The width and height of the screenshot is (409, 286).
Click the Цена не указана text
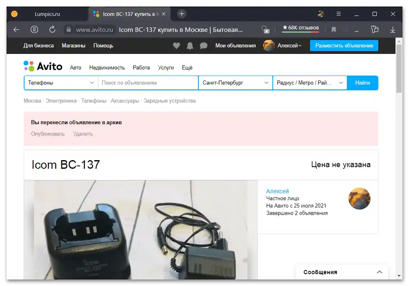pyautogui.click(x=341, y=165)
